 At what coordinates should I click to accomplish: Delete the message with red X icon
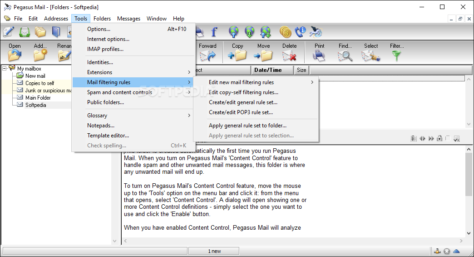pos(289,52)
